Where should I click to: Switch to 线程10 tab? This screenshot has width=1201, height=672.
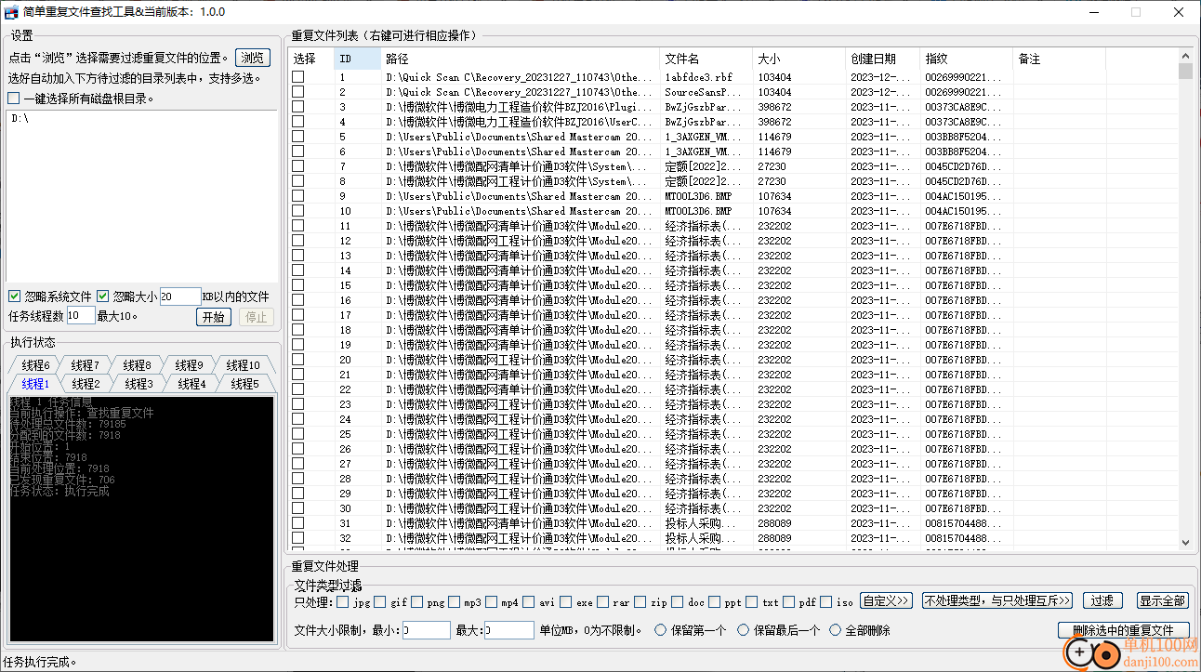pos(244,365)
